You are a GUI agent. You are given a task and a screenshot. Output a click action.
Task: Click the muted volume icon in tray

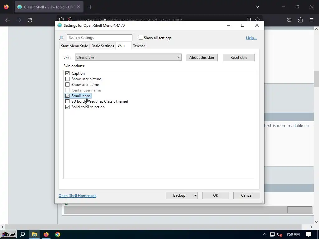[x=279, y=235]
